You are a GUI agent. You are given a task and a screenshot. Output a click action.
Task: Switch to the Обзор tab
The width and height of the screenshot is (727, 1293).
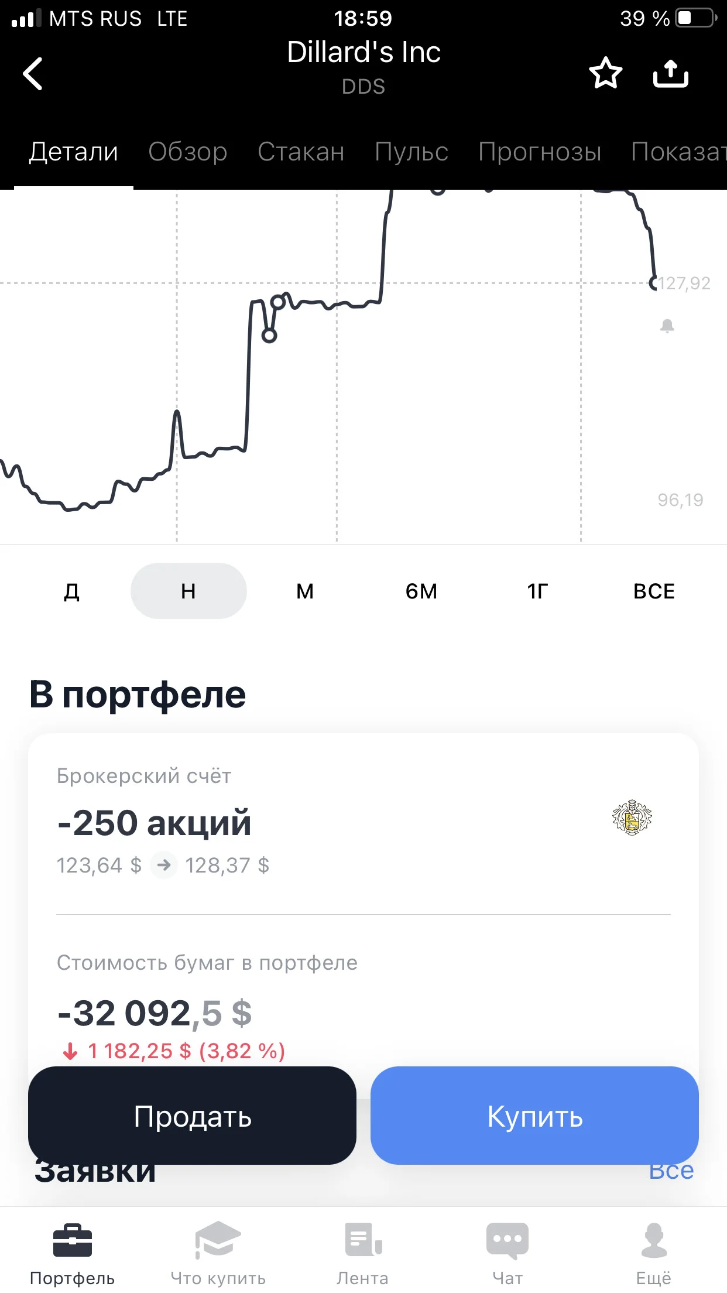tap(188, 152)
